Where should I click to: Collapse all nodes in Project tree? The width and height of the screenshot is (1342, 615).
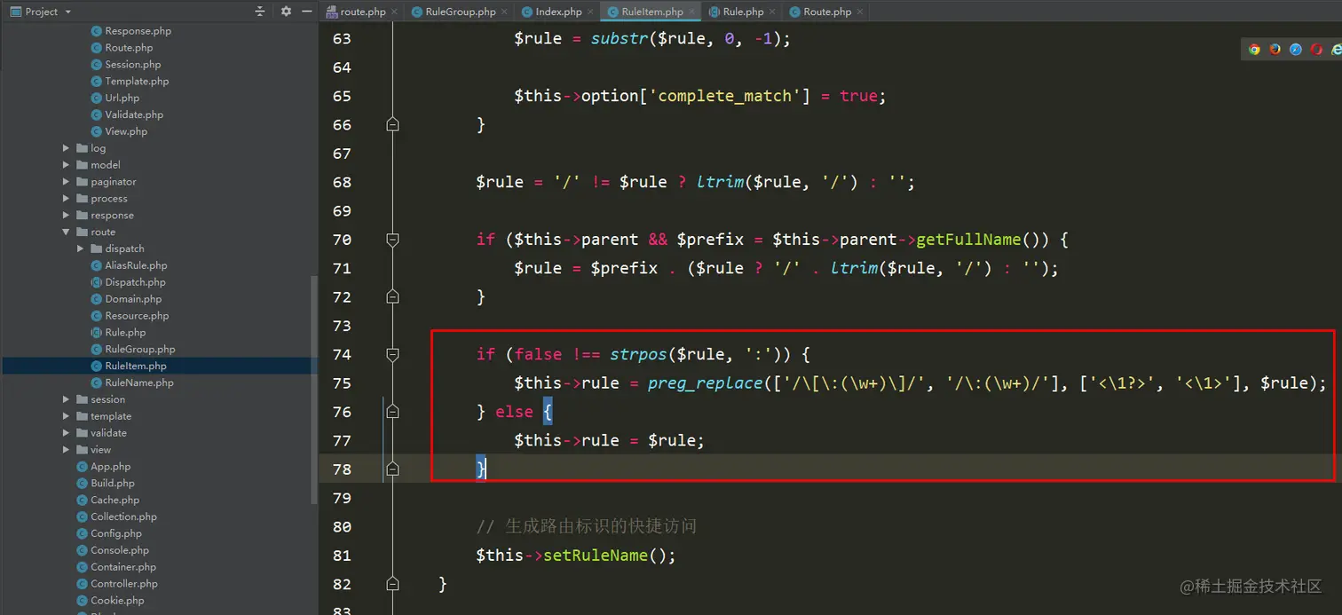click(257, 12)
